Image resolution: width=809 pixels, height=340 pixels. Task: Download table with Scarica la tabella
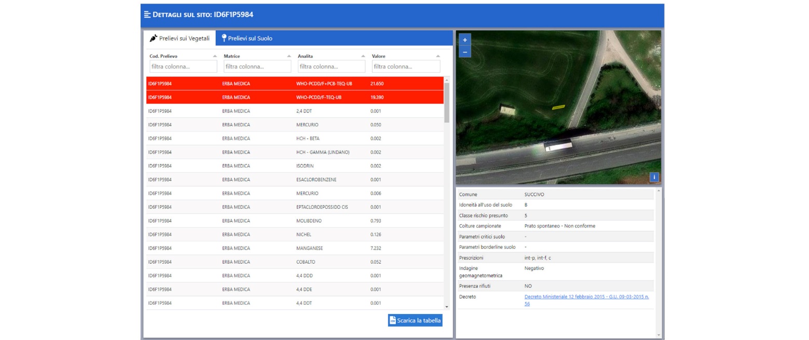[415, 320]
